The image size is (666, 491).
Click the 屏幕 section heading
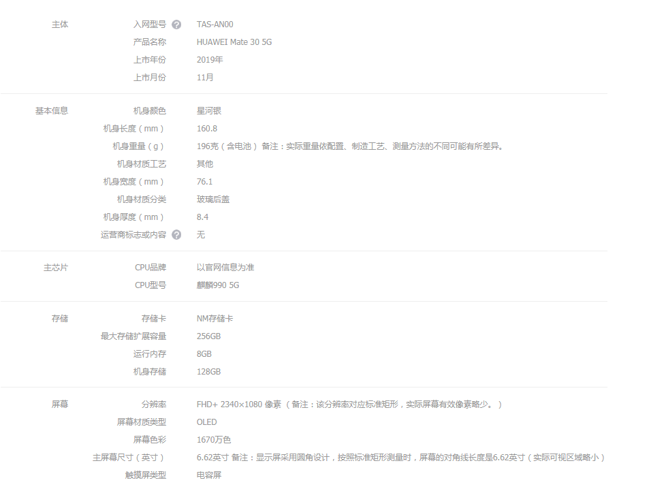(x=60, y=405)
